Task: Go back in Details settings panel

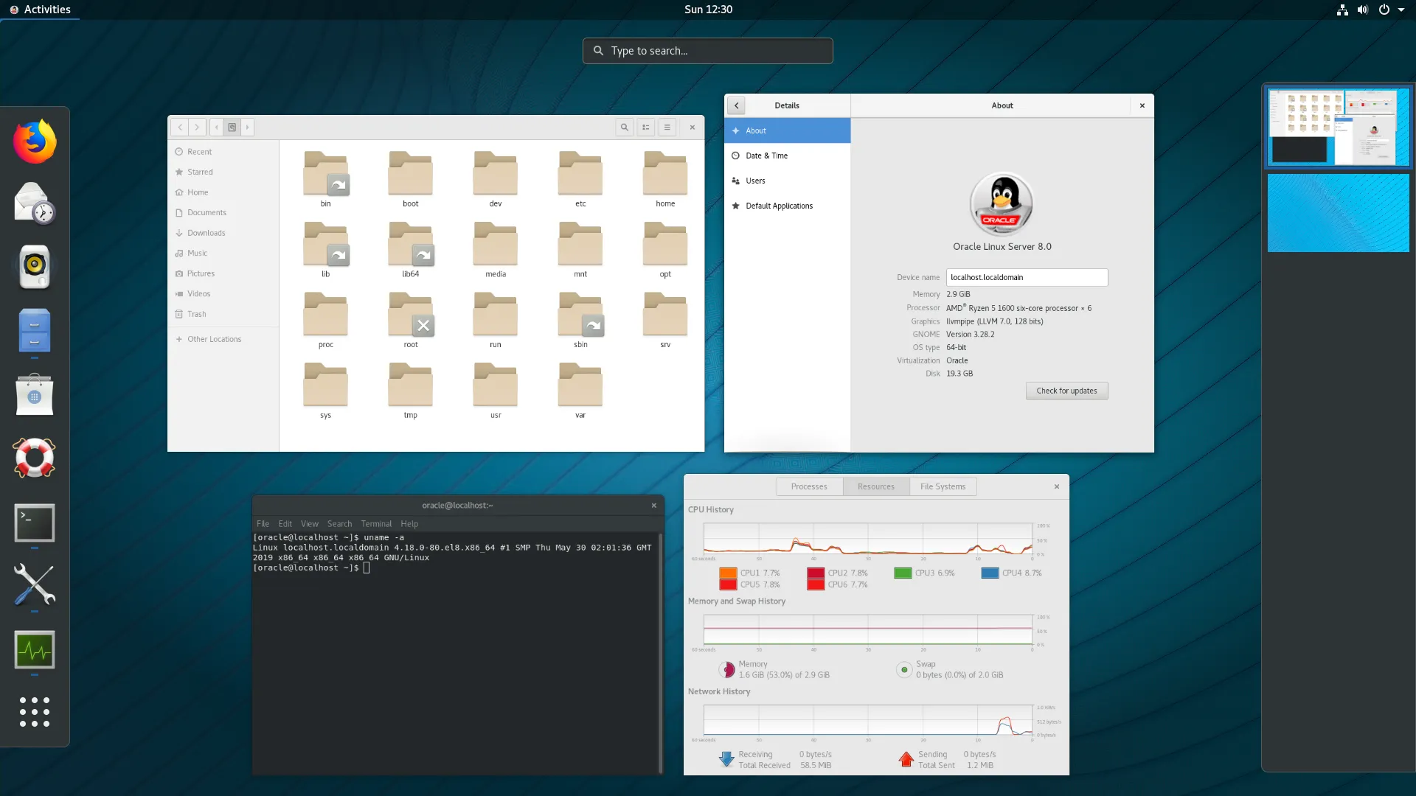Action: [x=736, y=105]
